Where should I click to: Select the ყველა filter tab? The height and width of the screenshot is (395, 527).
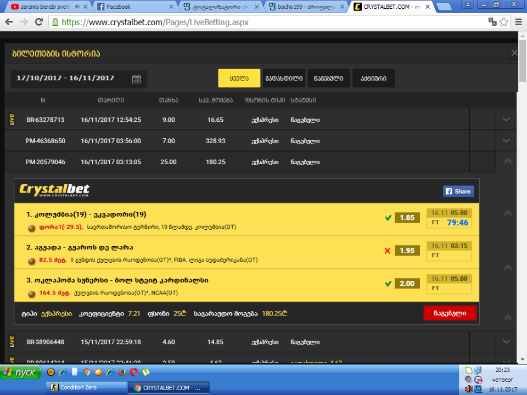pos(239,78)
